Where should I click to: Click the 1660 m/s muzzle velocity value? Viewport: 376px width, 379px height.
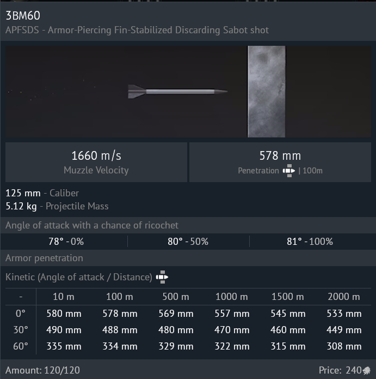click(x=96, y=155)
